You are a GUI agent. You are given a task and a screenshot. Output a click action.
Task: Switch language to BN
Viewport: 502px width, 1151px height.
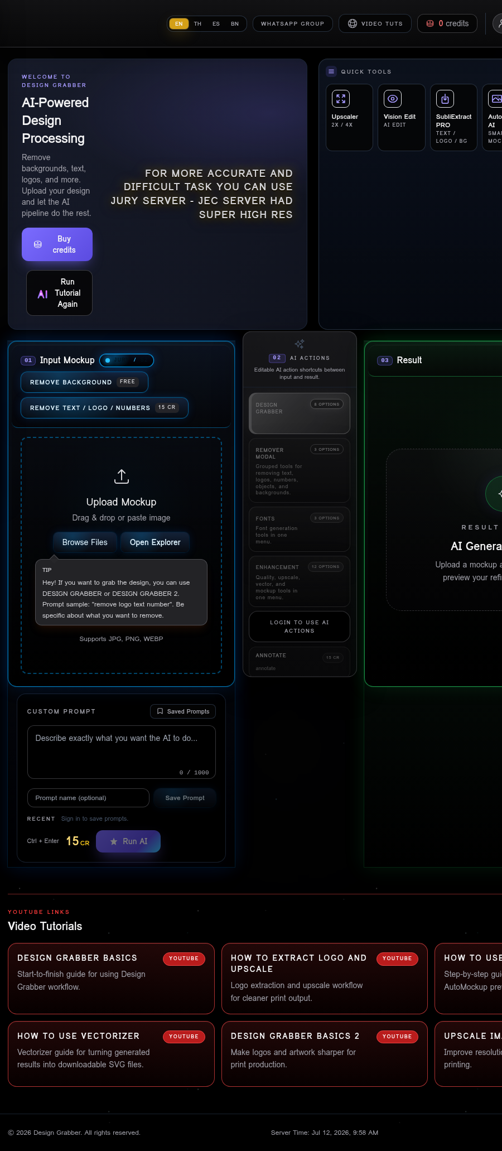235,23
